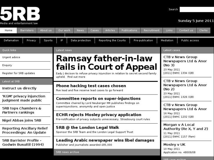Open Instruct us directly

pos(19,88)
